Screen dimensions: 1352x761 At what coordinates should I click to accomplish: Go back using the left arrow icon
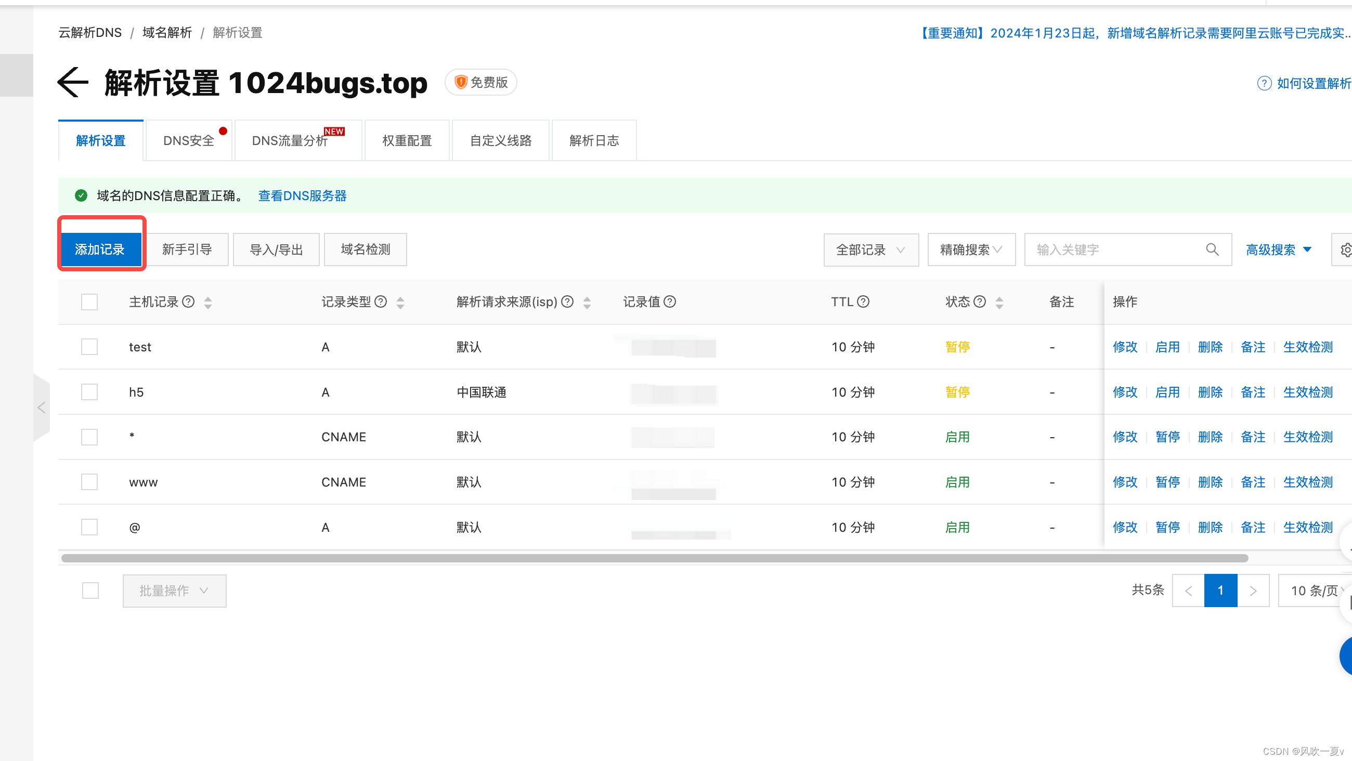click(73, 83)
